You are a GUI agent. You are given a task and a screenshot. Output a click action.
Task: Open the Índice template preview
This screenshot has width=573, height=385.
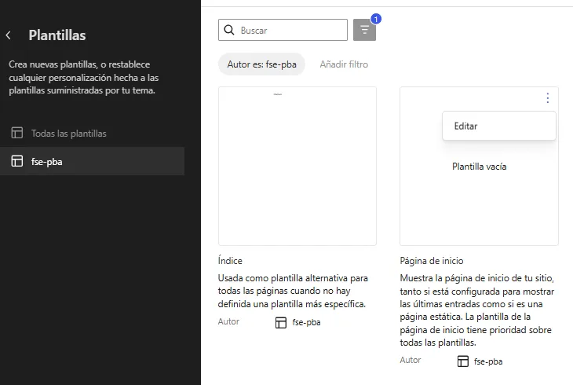pos(297,166)
